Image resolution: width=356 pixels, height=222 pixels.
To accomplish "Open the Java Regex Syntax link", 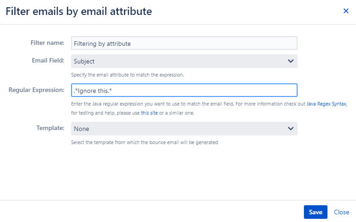I will (326, 104).
